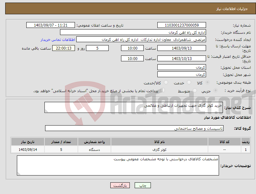Click the دستگاه unit cell
Viewport: 256px width, 194px height.
pos(94,150)
